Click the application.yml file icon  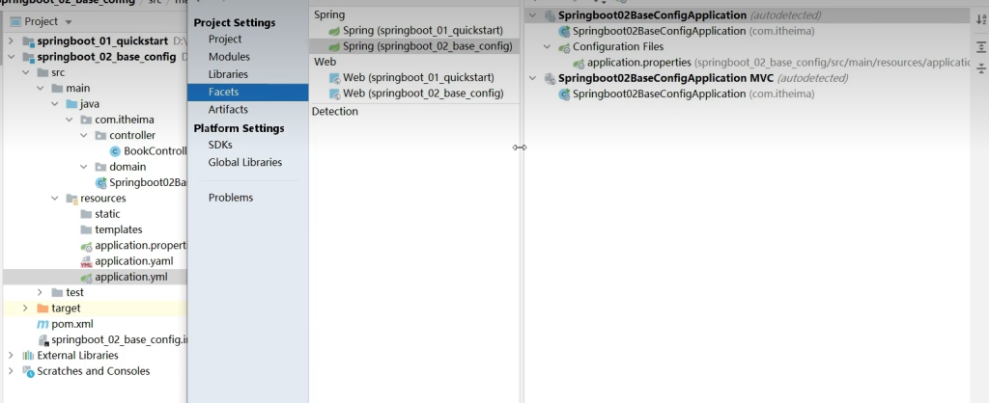(86, 277)
